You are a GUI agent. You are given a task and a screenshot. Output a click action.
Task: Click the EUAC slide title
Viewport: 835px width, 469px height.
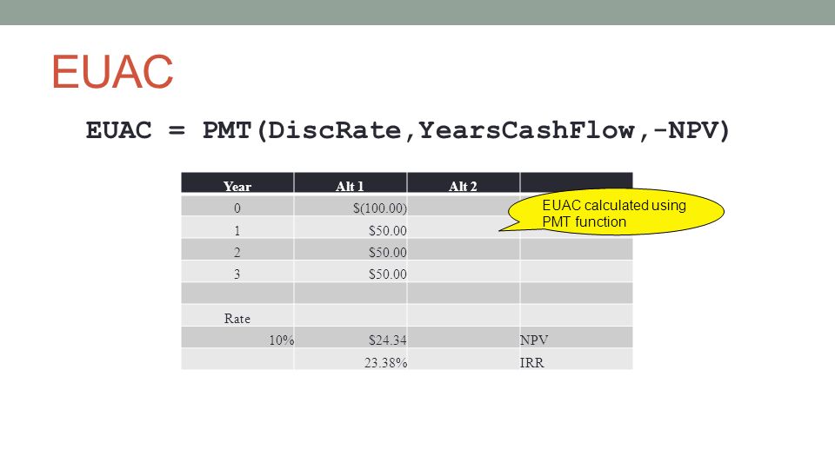[112, 72]
